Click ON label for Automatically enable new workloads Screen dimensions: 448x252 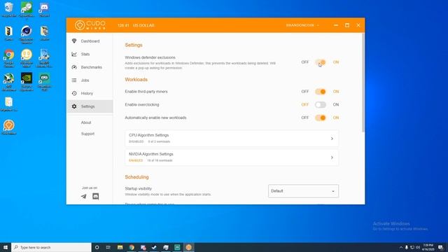point(336,118)
